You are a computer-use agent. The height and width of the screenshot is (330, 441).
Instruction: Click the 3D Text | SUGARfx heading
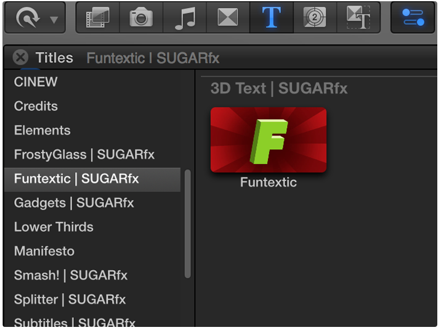coord(279,88)
